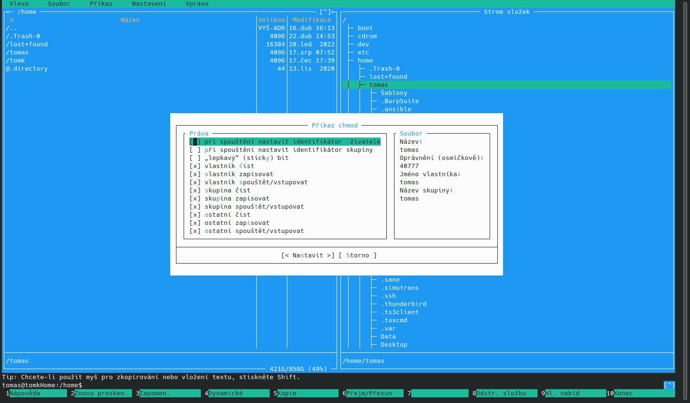
Task: Select Desktop in the folder tree
Action: tap(394, 345)
